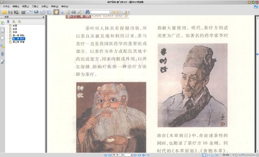This screenshot has height=157, width=259.
Task: Delete bookmark using trash icon
Action: click(8, 22)
